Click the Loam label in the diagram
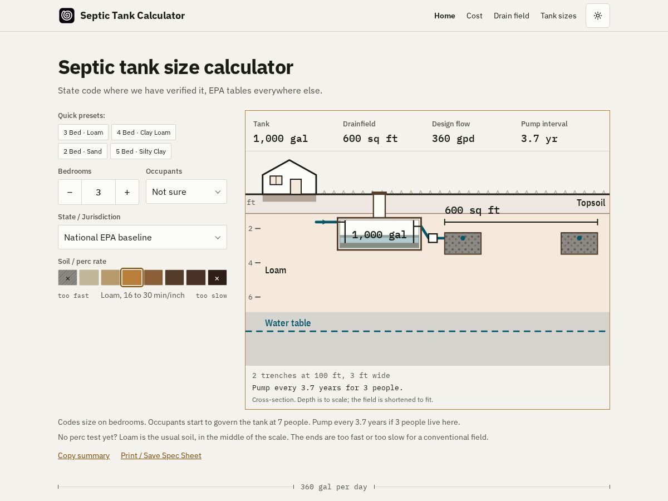 (x=276, y=271)
